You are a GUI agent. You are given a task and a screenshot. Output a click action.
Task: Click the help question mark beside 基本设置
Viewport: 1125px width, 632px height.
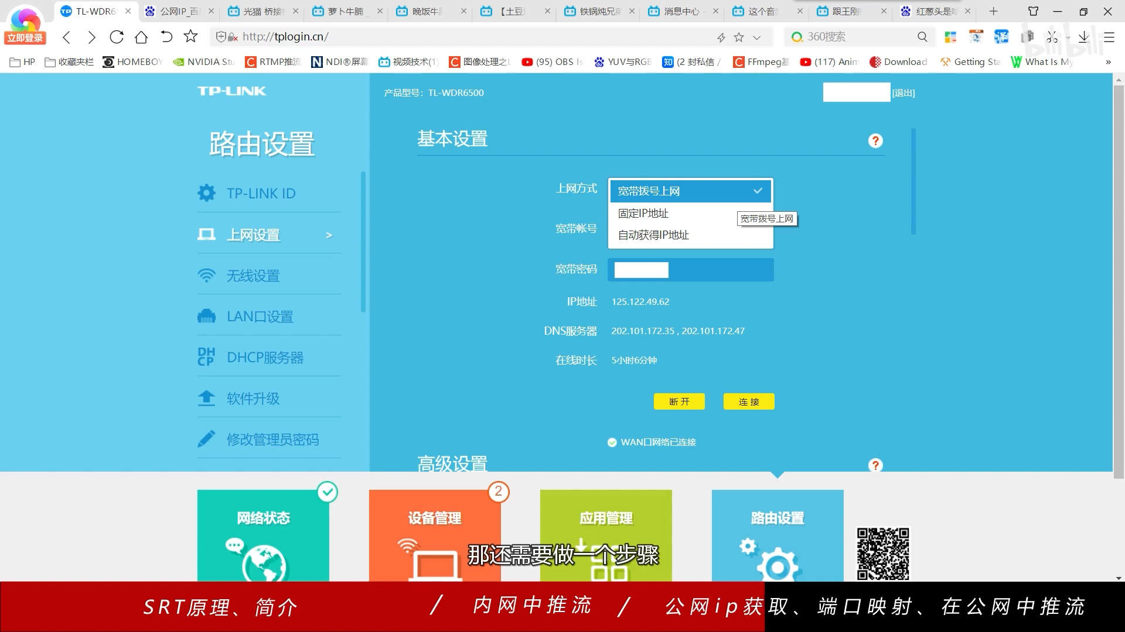(x=875, y=140)
